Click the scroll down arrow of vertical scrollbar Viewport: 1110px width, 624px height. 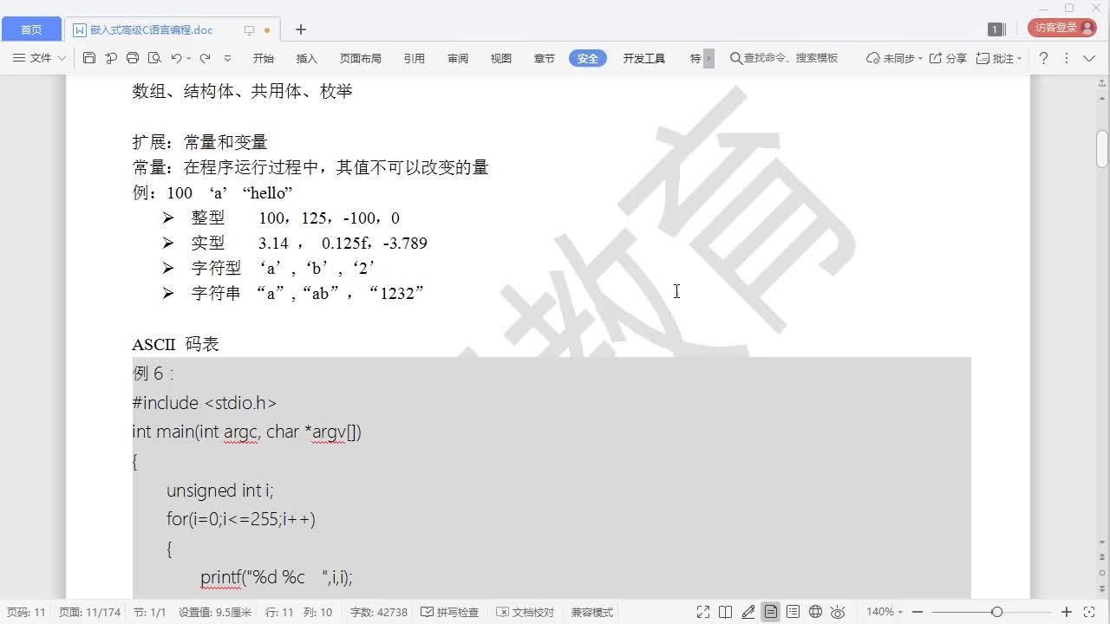coord(1102,542)
